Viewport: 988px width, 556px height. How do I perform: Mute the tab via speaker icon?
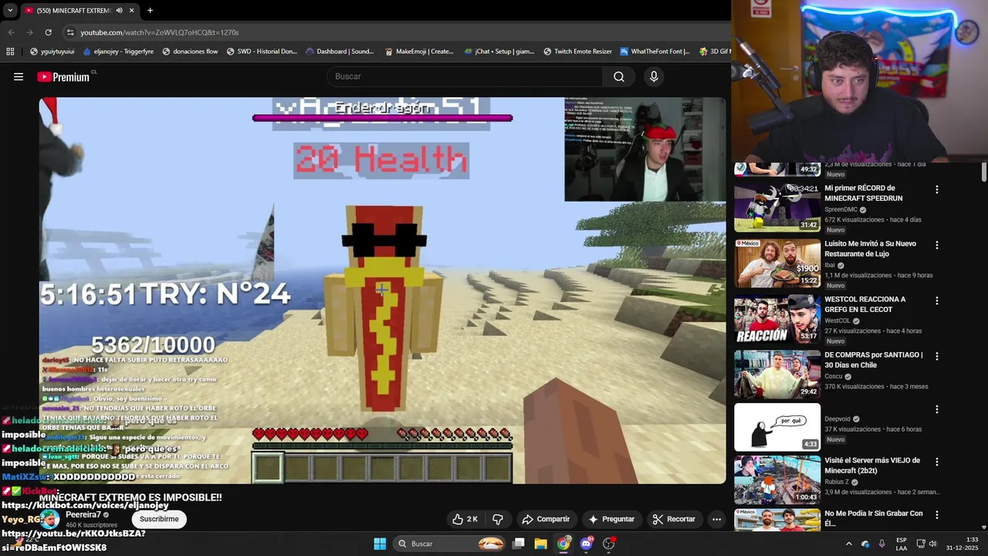point(119,10)
